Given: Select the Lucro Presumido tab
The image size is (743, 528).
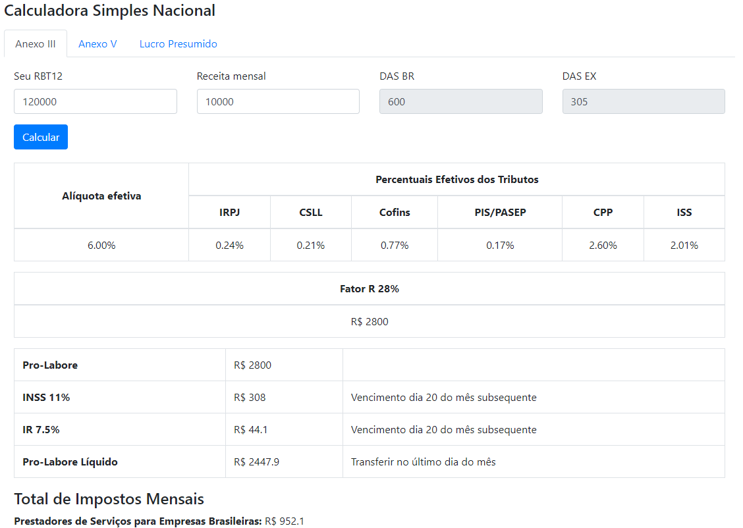Looking at the screenshot, I should click(178, 44).
